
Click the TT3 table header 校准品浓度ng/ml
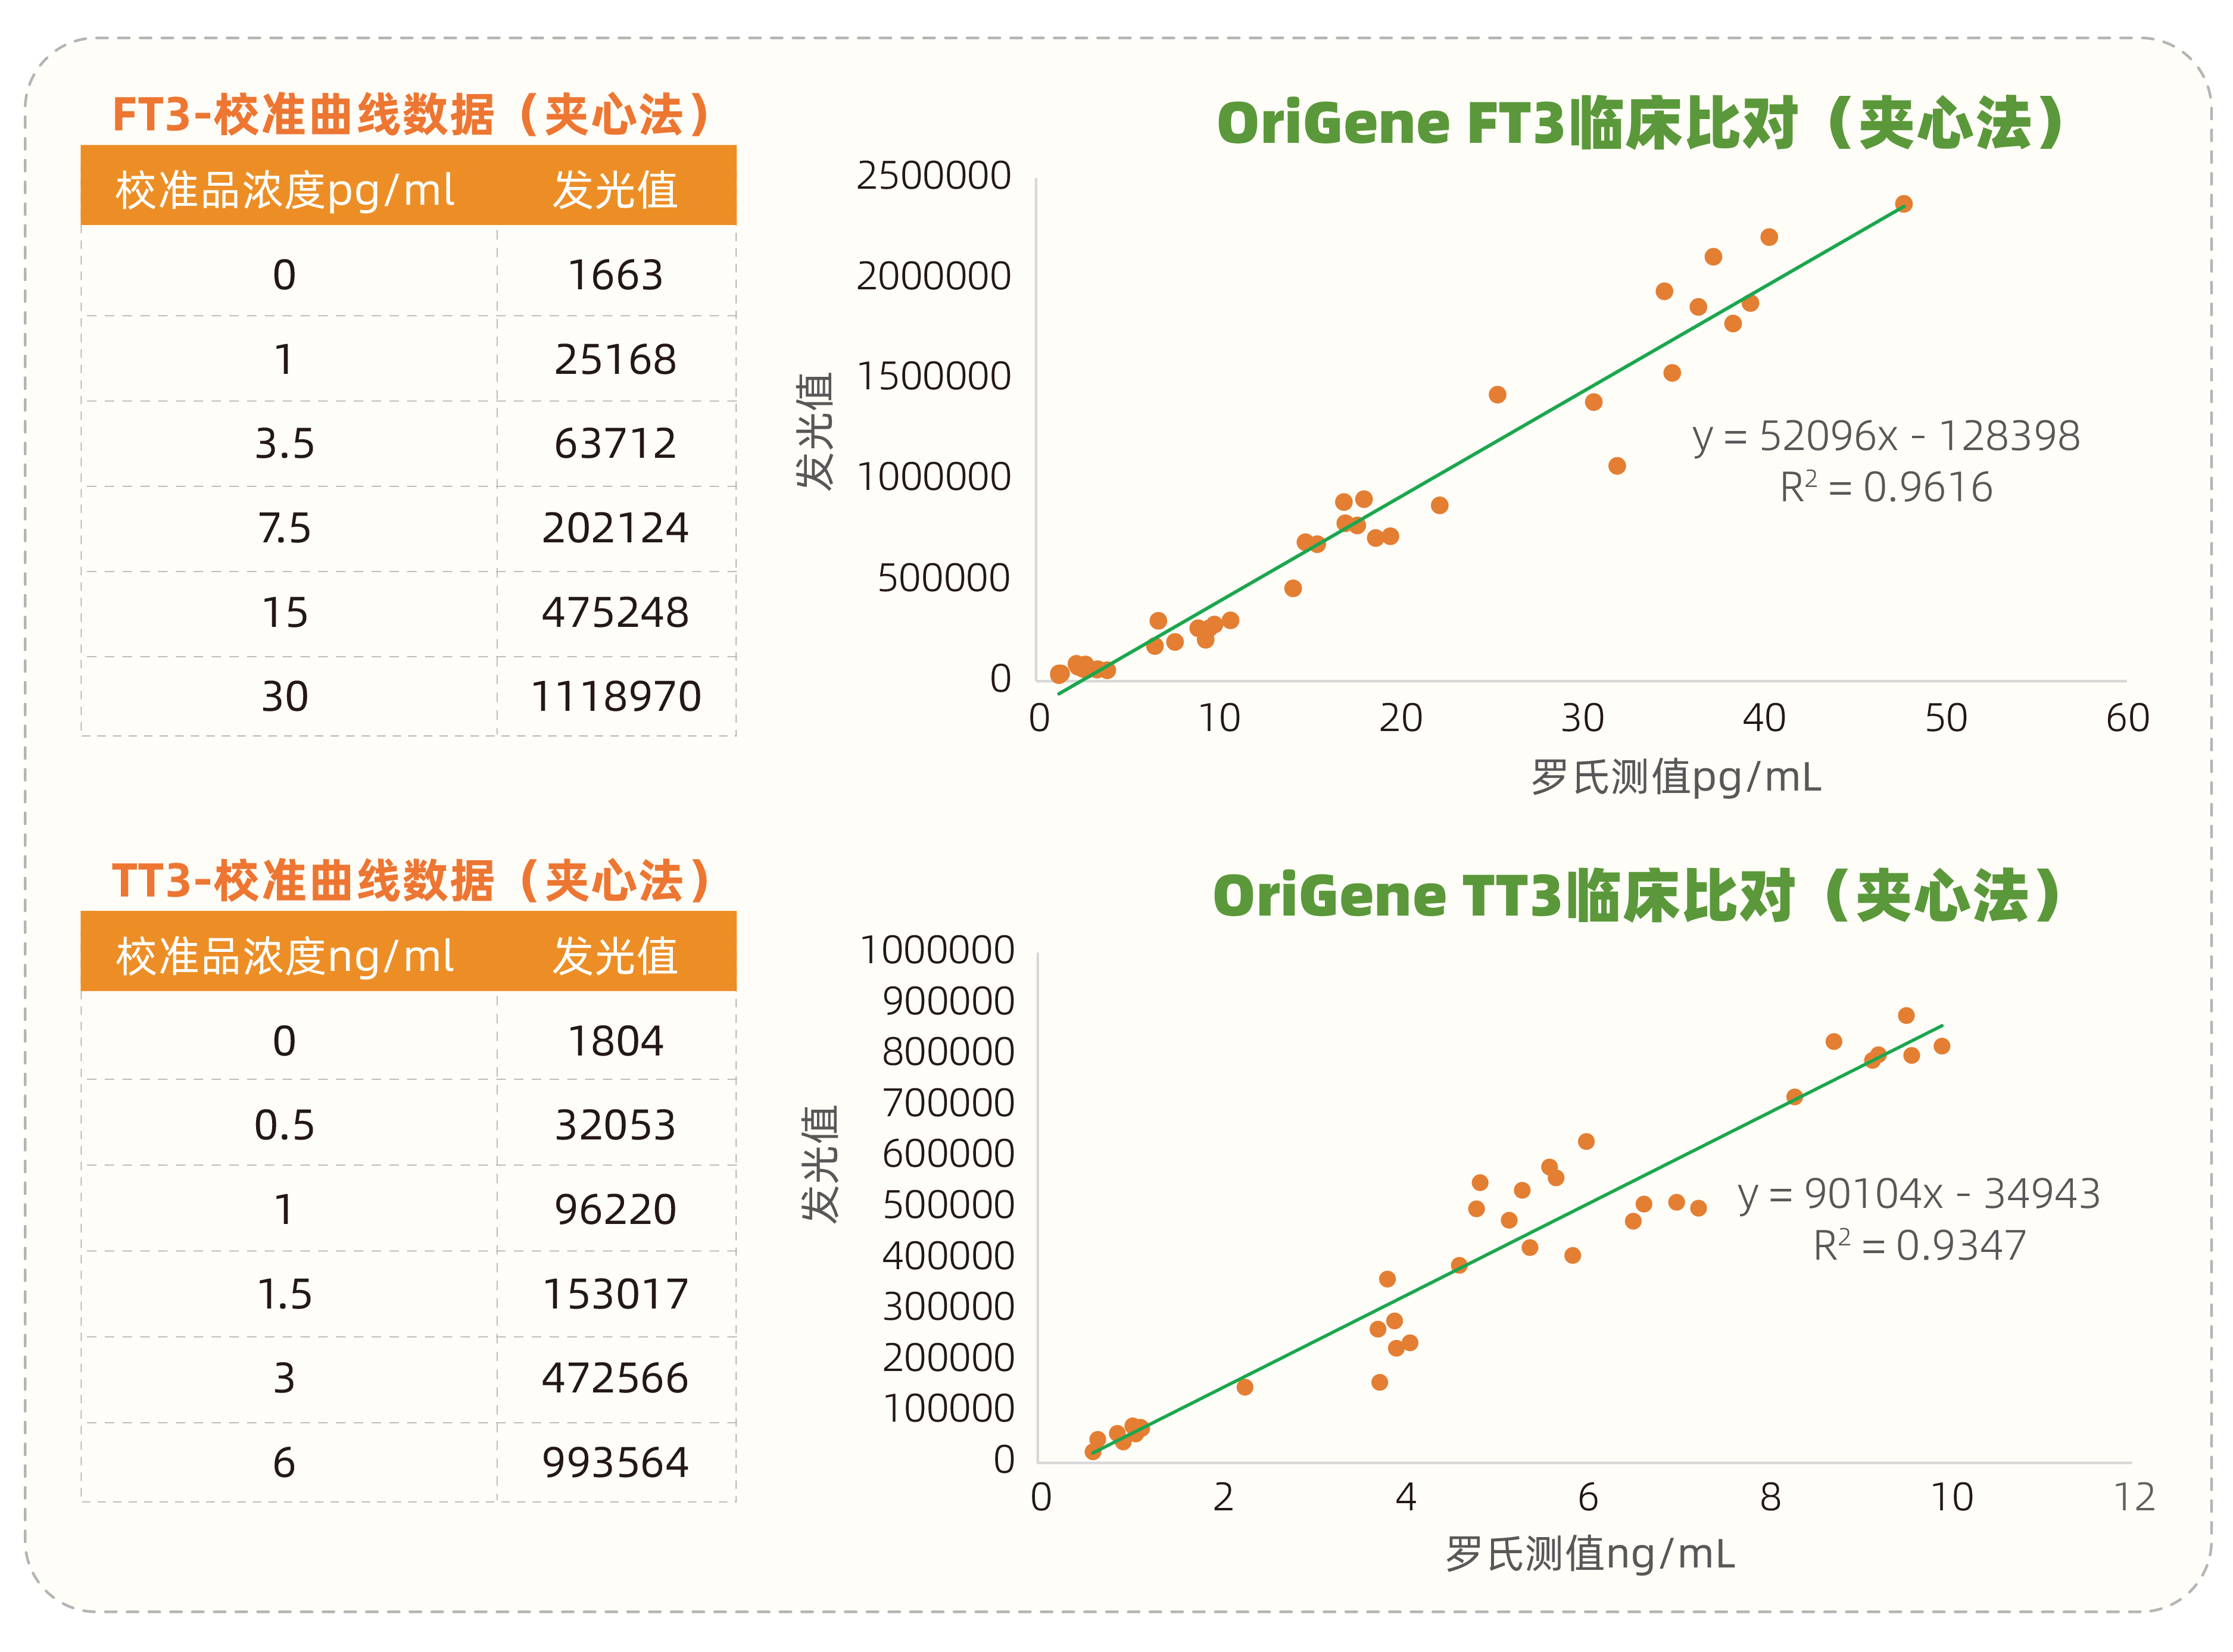pos(285,956)
